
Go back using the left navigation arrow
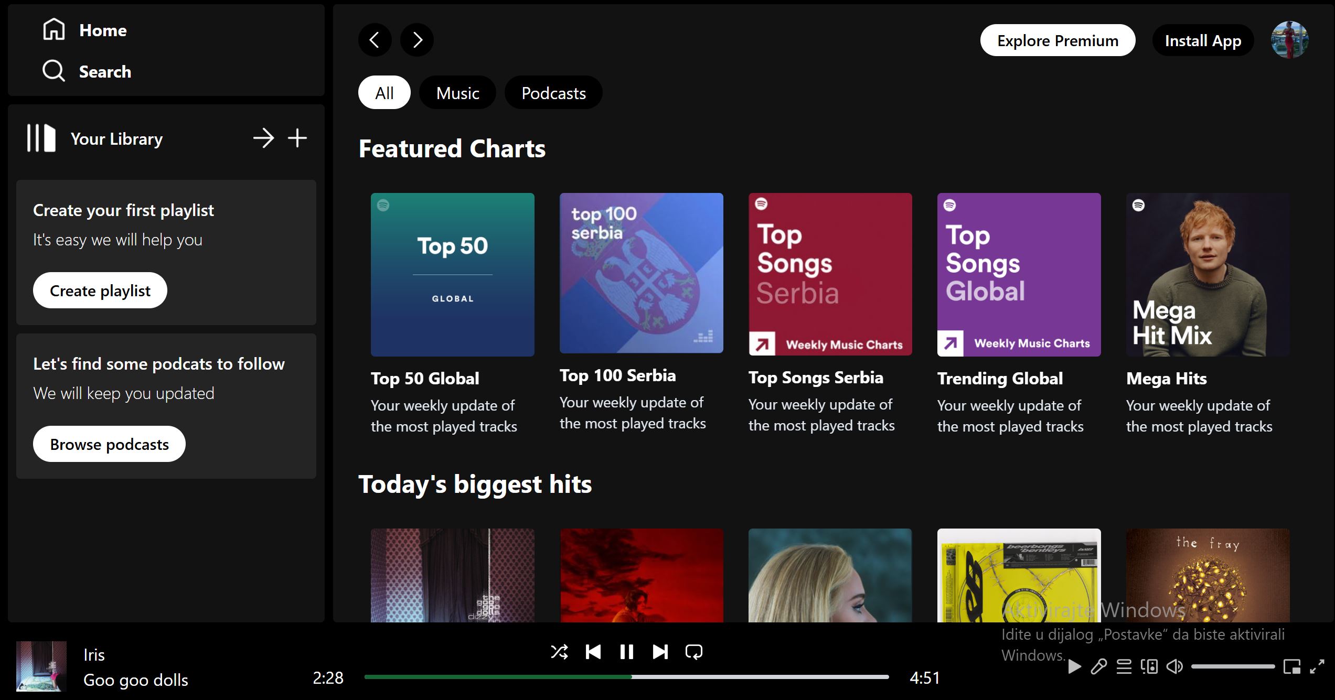coord(375,40)
